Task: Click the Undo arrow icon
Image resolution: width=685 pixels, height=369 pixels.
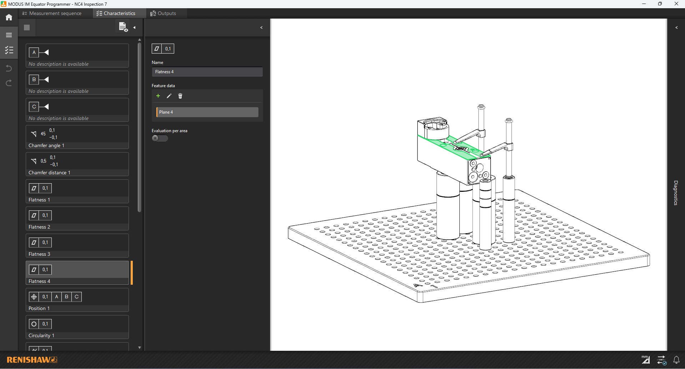Action: click(x=9, y=68)
